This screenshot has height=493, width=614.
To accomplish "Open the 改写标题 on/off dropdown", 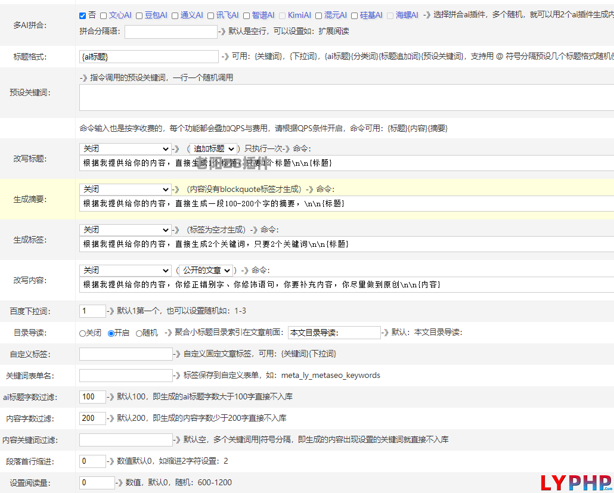I will coord(125,149).
